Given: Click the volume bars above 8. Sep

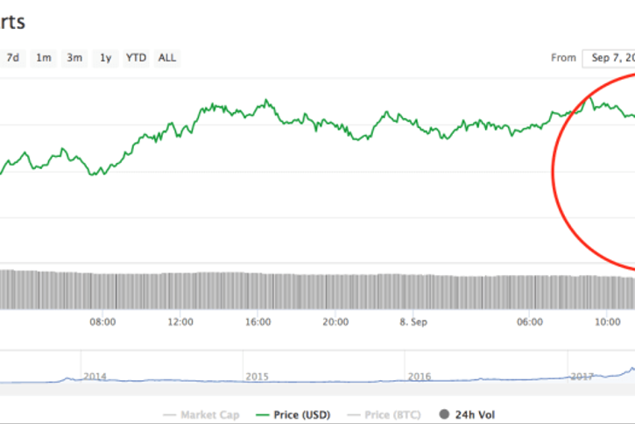Looking at the screenshot, I should click(x=413, y=291).
